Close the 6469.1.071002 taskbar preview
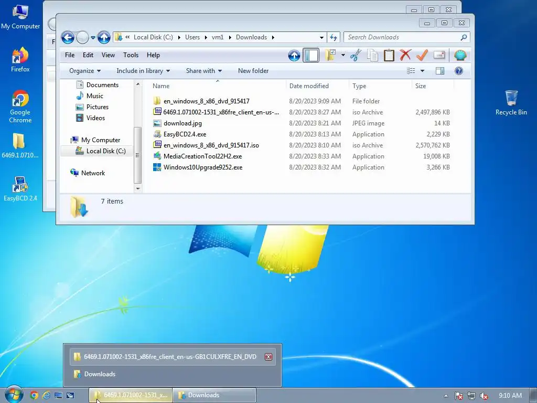This screenshot has width=537, height=403. (268, 357)
